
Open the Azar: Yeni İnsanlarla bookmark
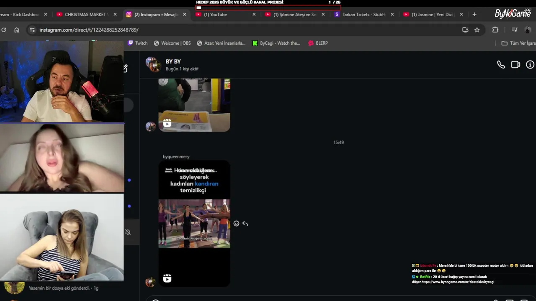221,43
